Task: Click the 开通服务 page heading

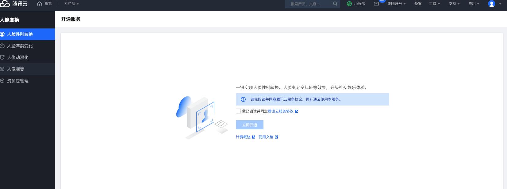Action: click(x=71, y=19)
